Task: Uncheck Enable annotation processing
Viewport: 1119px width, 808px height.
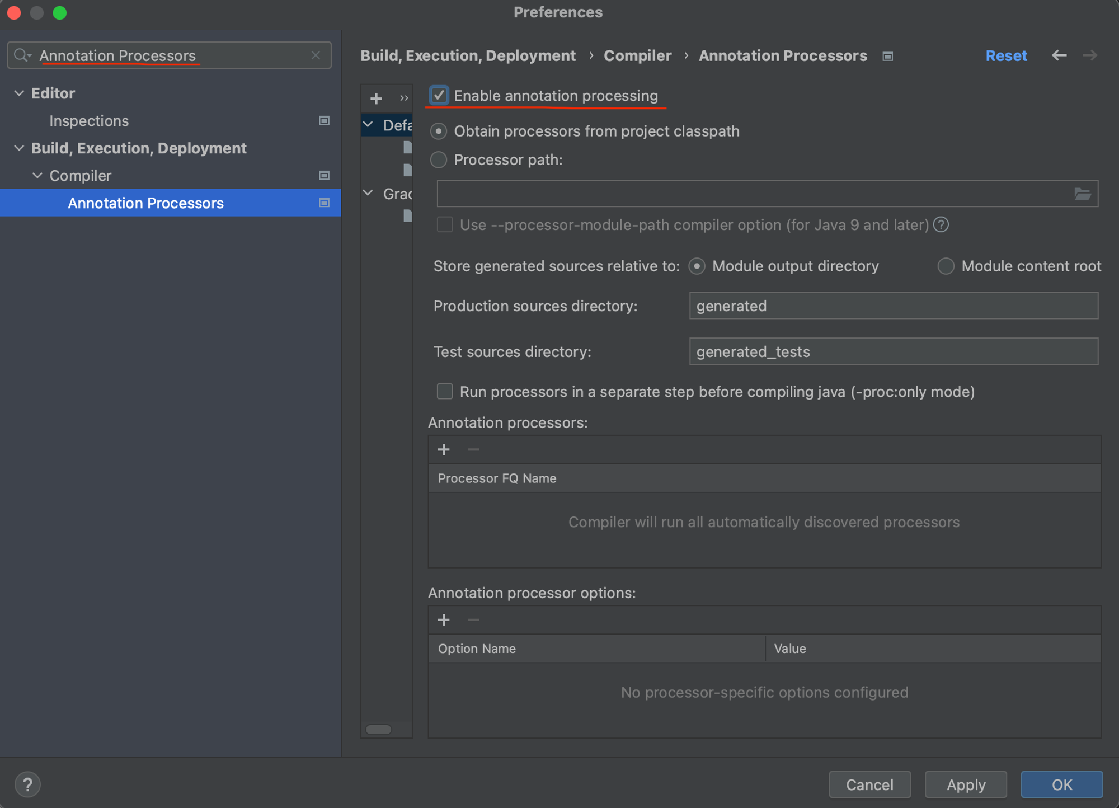Action: coord(439,96)
